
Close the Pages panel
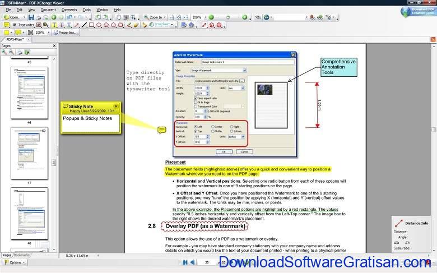[x=54, y=46]
